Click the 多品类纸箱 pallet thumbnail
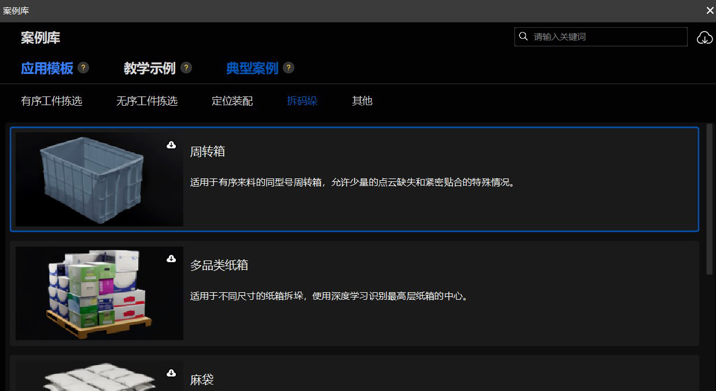Viewport: 716px width, 391px height. point(98,293)
